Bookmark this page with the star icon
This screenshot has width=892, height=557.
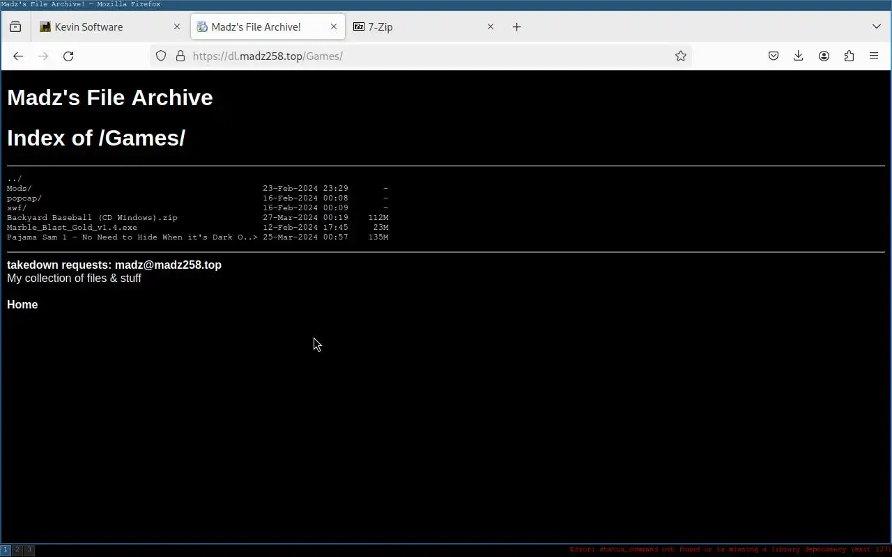pyautogui.click(x=681, y=56)
